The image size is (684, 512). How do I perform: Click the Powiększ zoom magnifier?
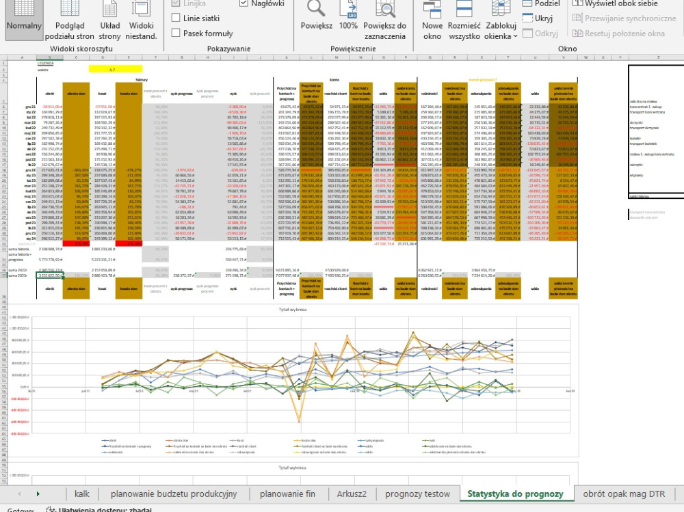(x=316, y=16)
